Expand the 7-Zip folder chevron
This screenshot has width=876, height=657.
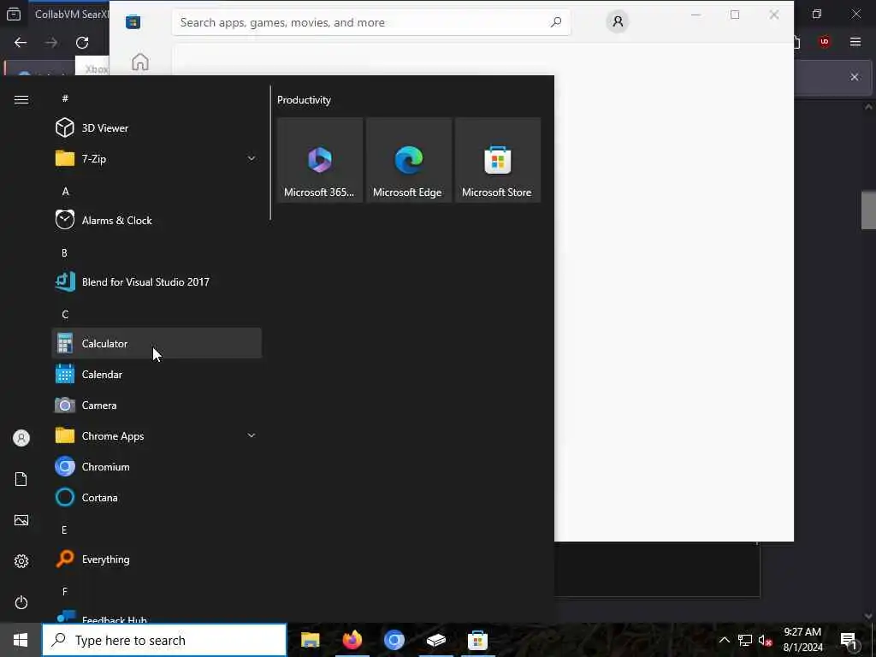[252, 158]
